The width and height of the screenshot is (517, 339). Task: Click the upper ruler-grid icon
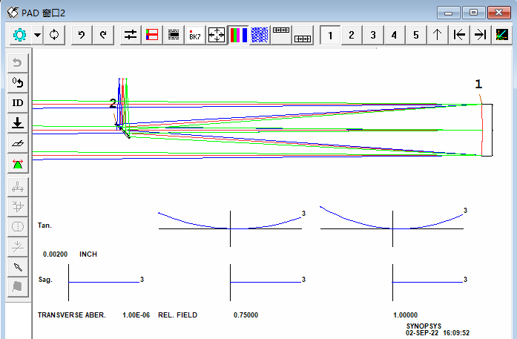[x=281, y=35]
